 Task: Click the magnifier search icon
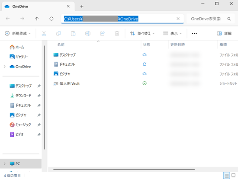(x=229, y=19)
